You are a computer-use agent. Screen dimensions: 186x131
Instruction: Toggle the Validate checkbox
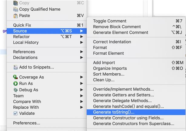coord(15,113)
